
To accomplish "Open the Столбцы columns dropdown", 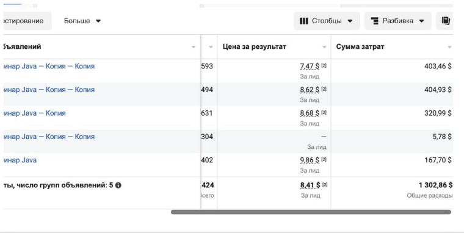I will [x=327, y=21].
